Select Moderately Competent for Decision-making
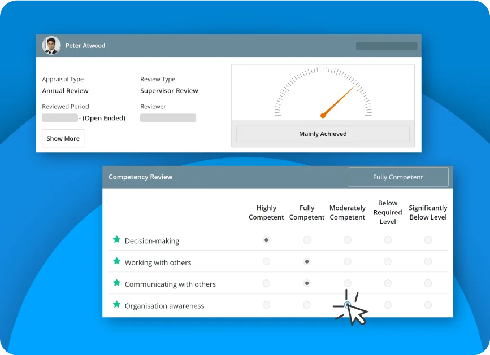The image size is (490, 355). (348, 240)
